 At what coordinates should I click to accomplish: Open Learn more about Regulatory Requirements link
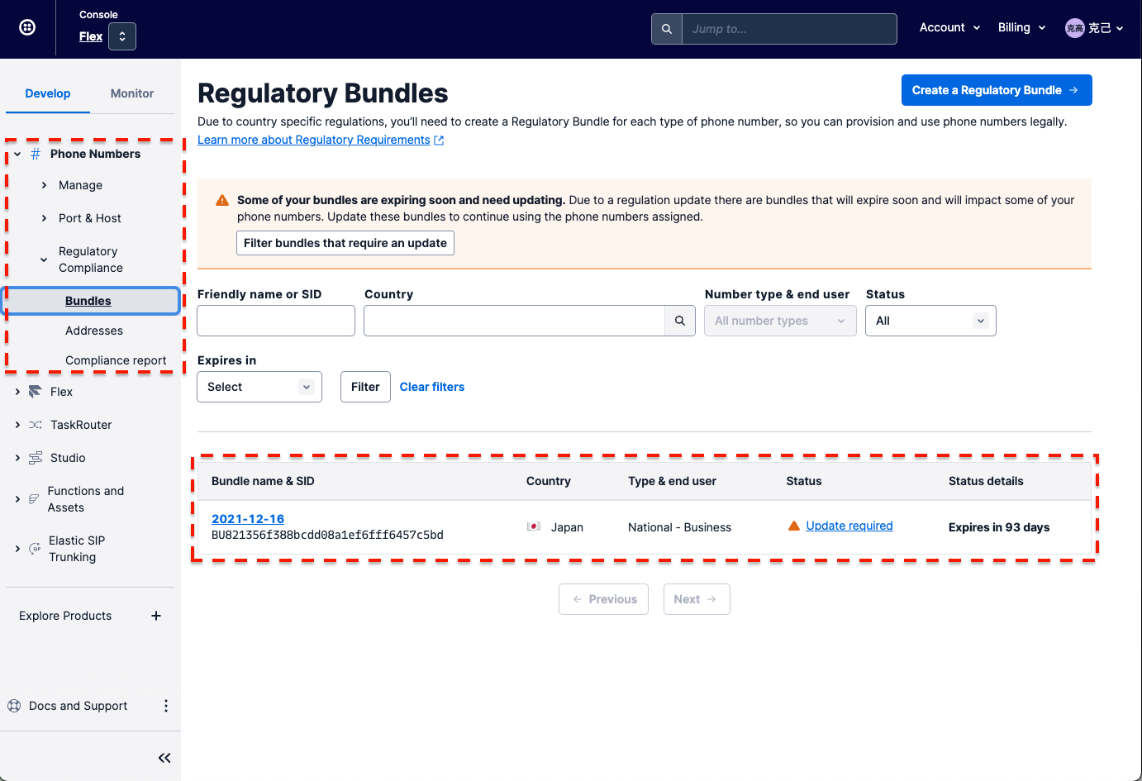point(314,140)
